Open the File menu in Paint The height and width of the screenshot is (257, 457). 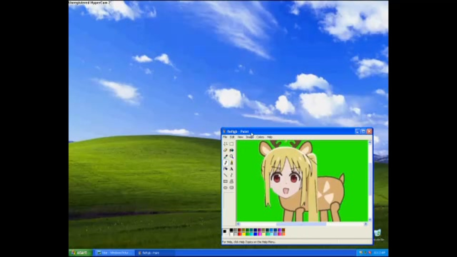click(x=225, y=137)
